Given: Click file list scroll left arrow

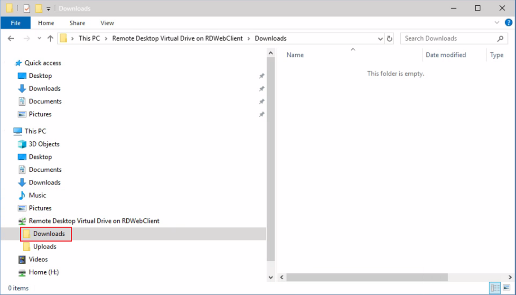Looking at the screenshot, I should pos(281,277).
